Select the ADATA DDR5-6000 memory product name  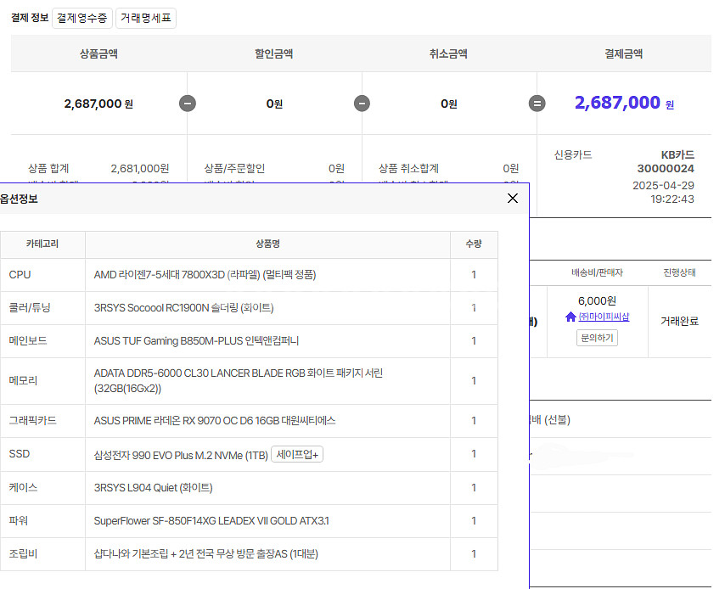pyautogui.click(x=238, y=380)
